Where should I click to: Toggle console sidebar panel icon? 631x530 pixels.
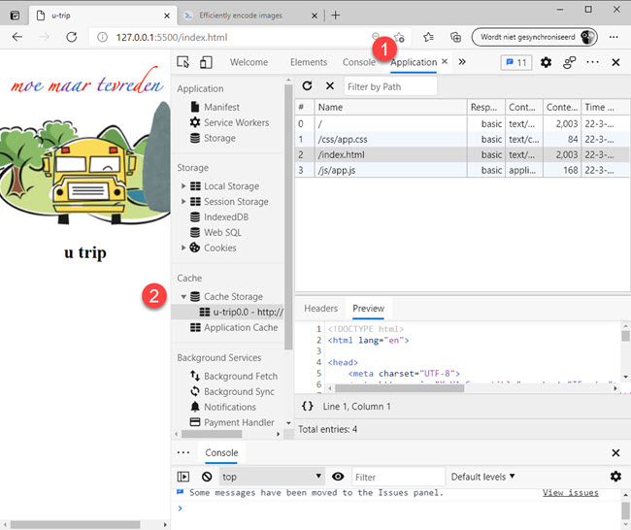(183, 477)
